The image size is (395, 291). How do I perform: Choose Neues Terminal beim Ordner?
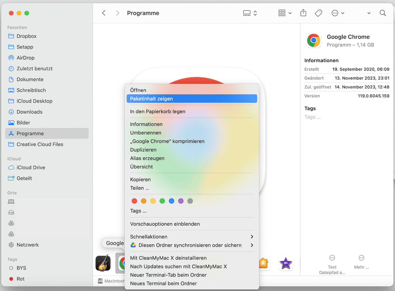point(192,283)
